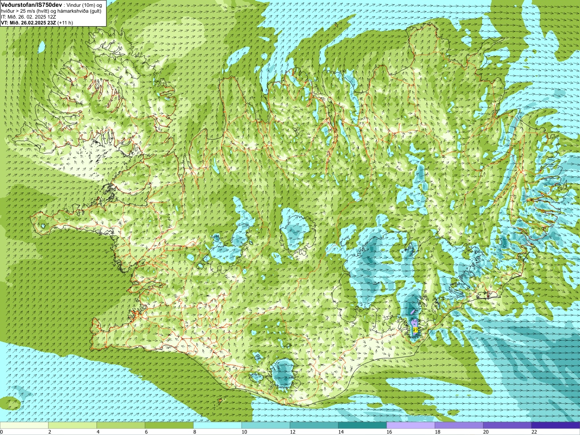Pick the 4–6 m/s green legend swatch
Screen dimensions: 580x435
tap(121, 425)
